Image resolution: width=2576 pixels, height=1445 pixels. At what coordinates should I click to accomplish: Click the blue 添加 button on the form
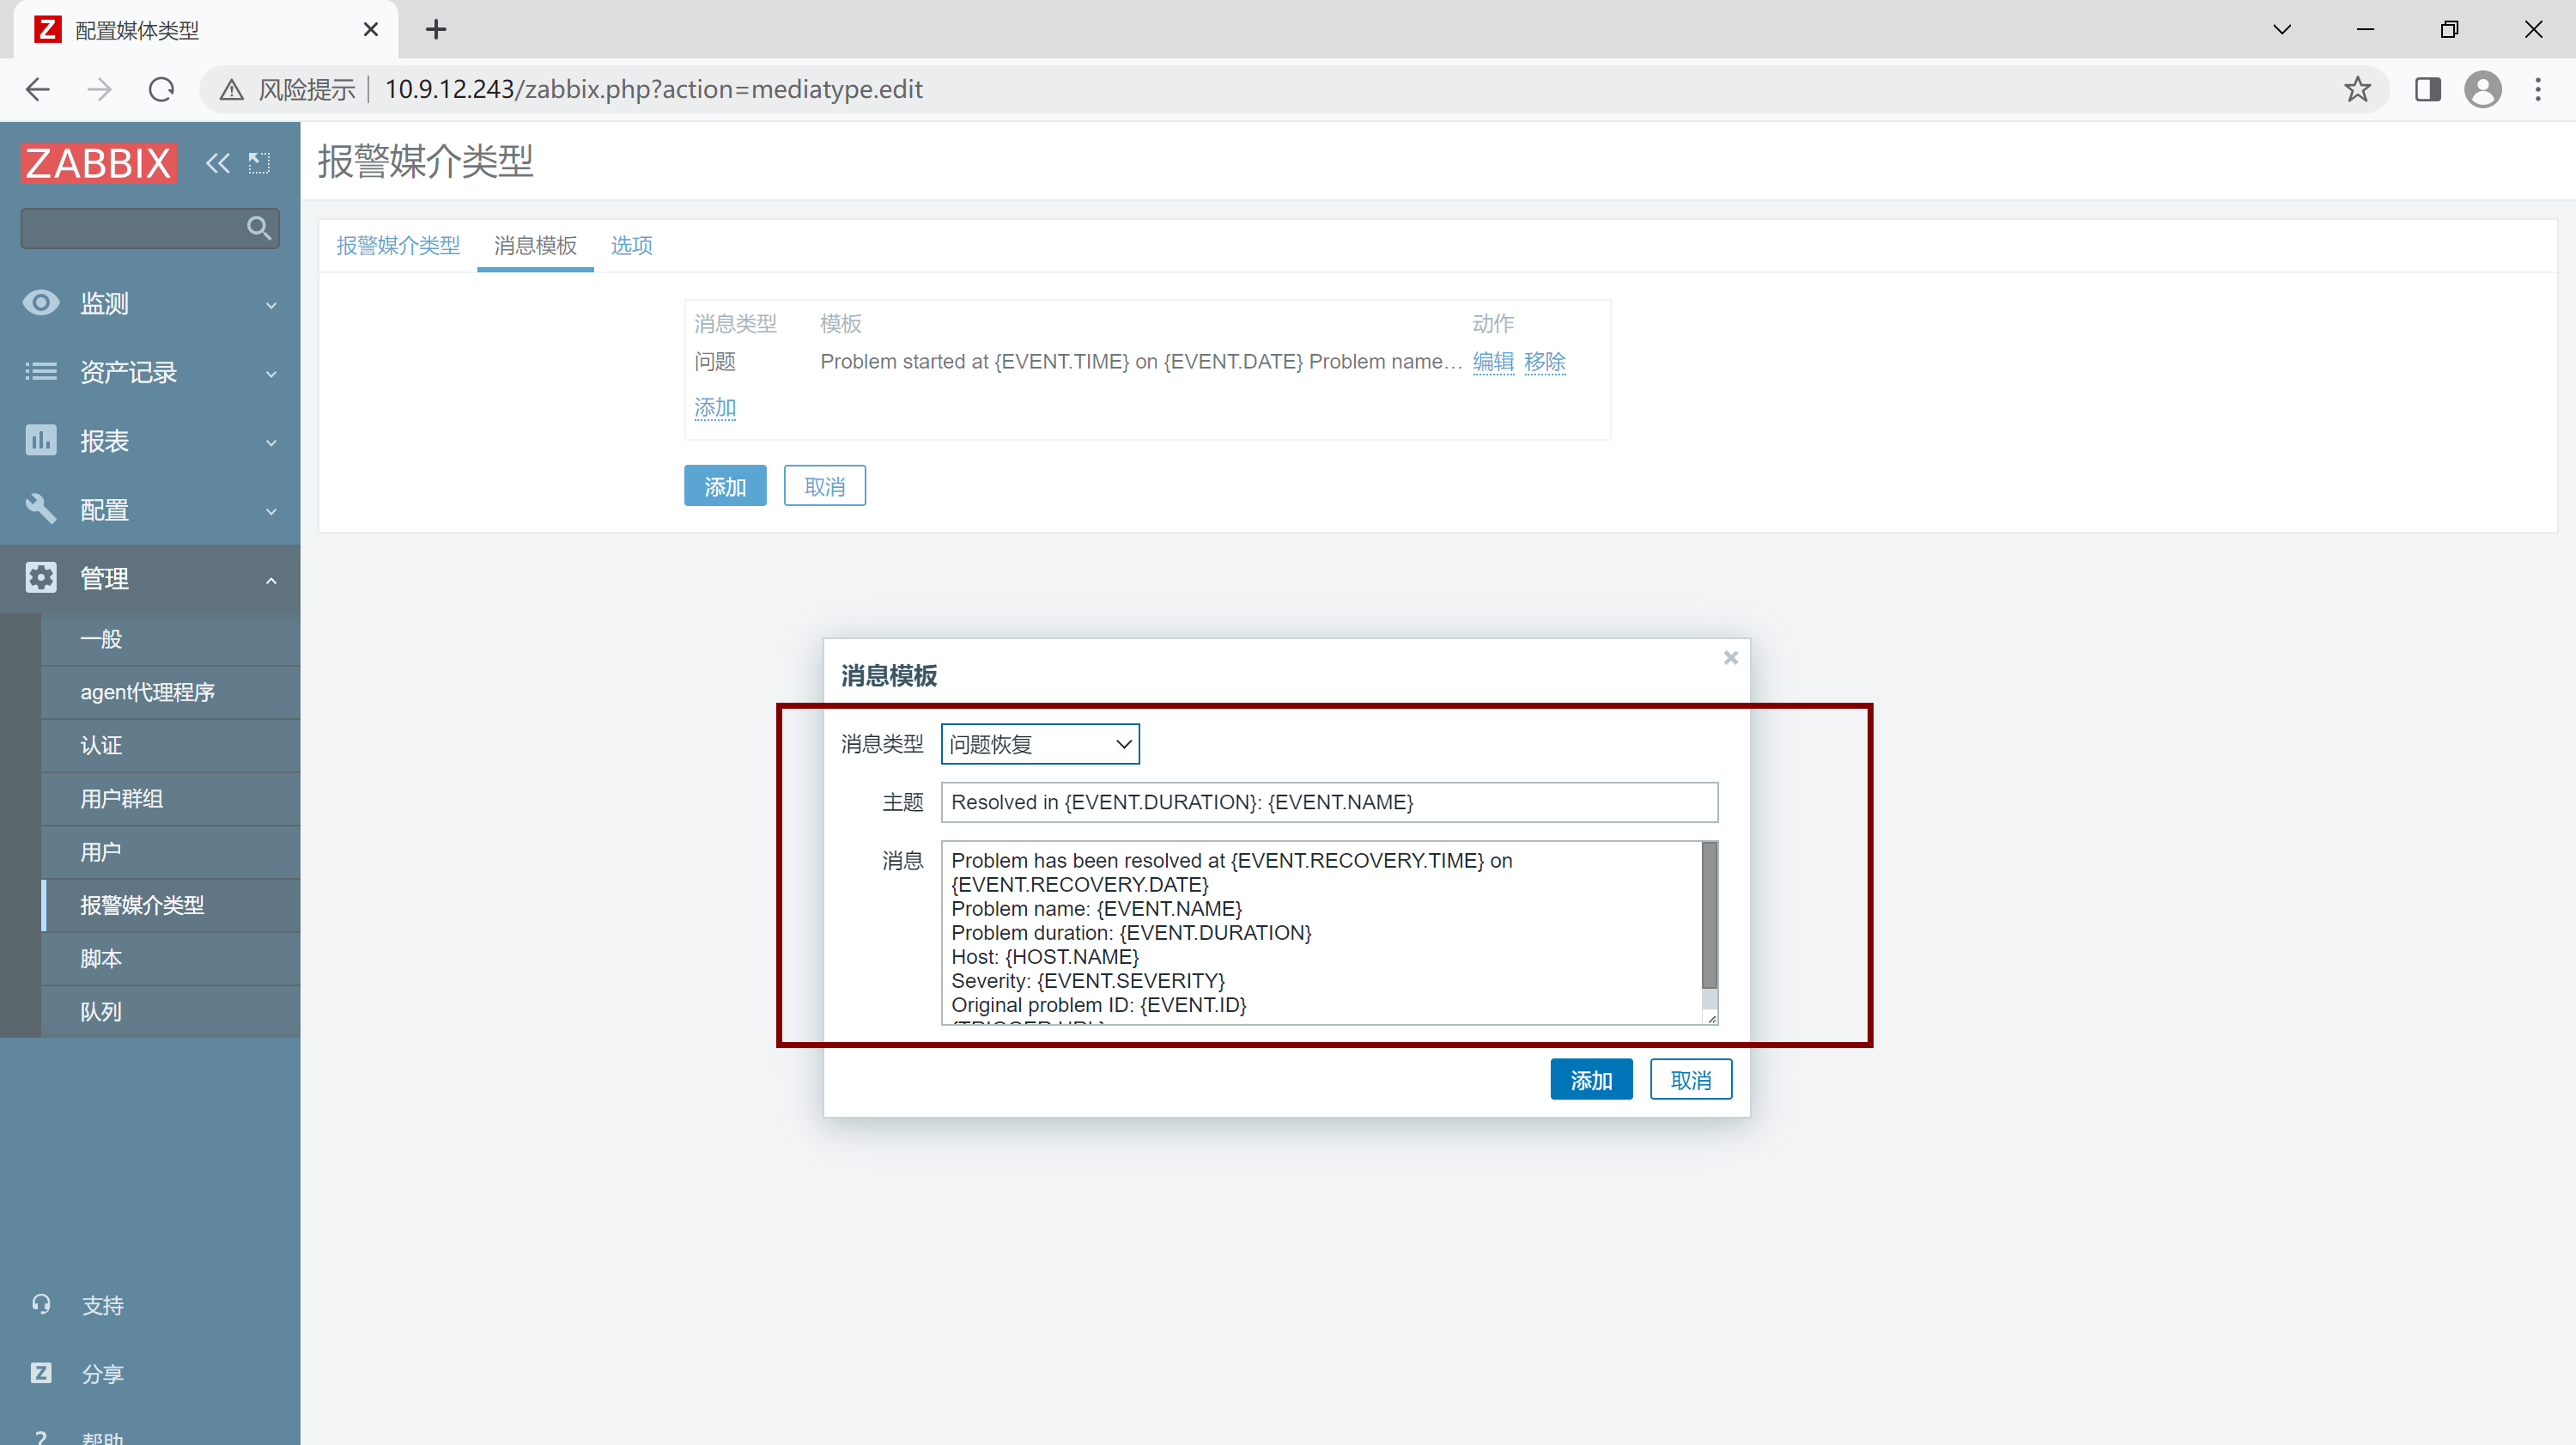point(725,485)
